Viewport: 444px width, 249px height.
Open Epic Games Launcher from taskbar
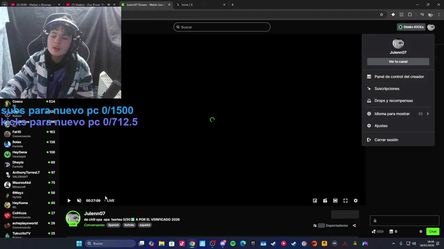coord(253,243)
